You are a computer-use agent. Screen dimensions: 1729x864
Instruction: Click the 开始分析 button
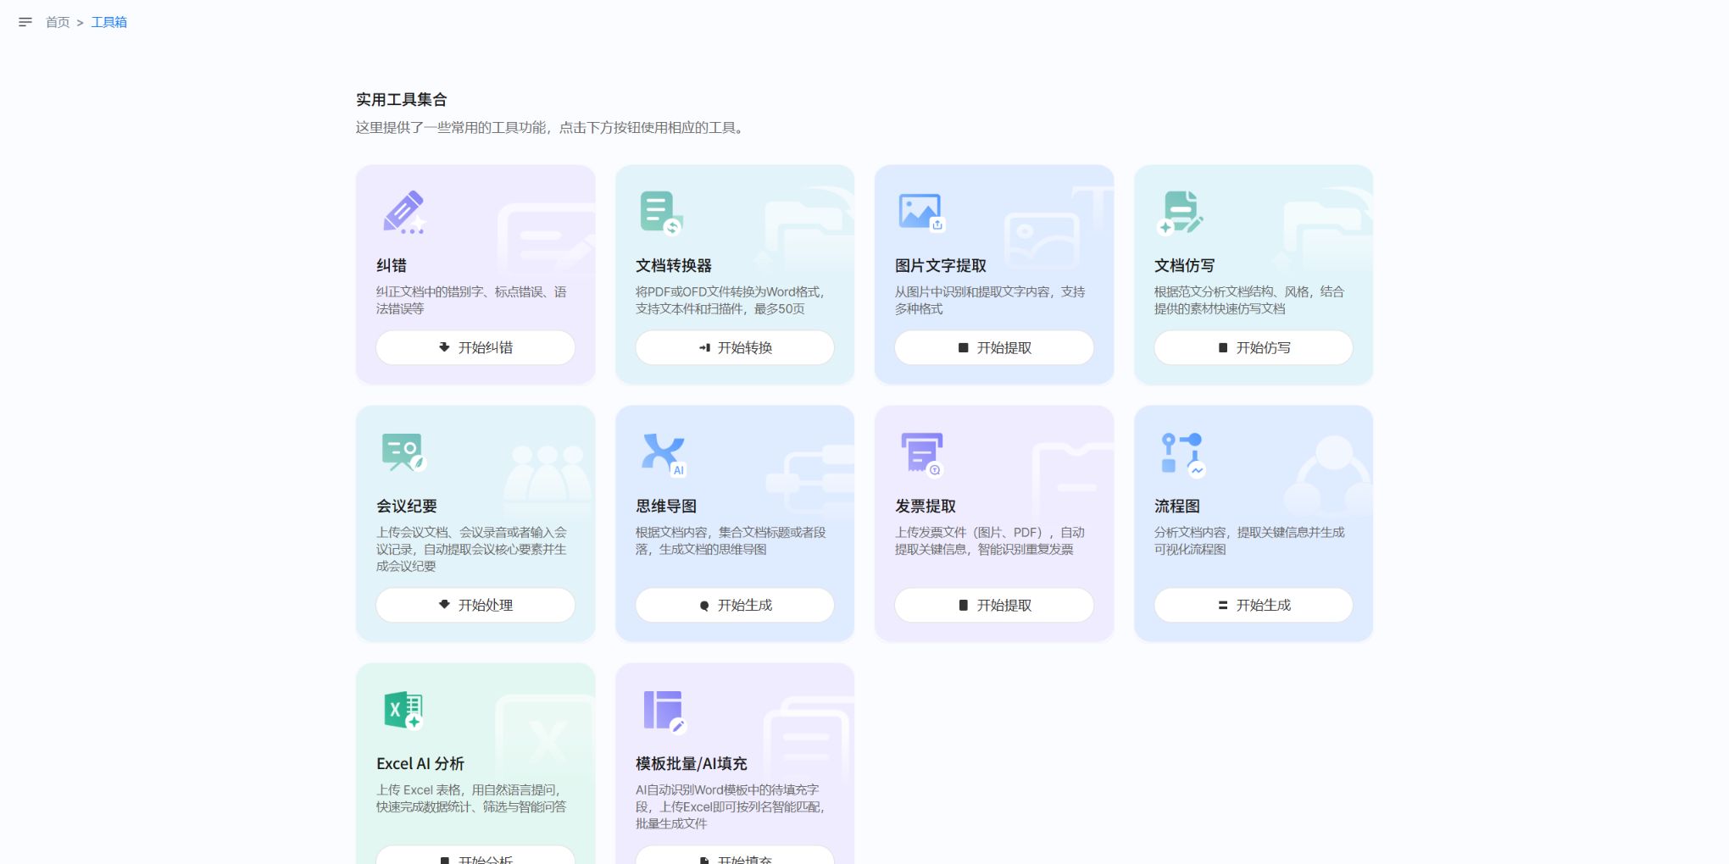(475, 856)
